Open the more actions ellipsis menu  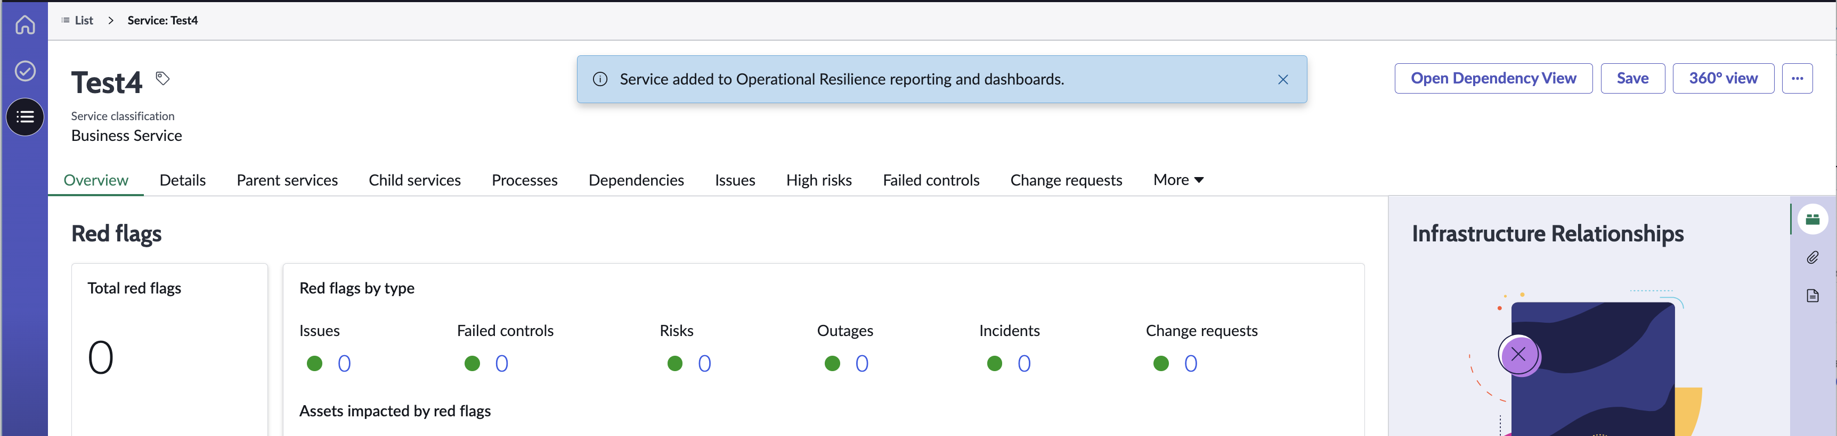tap(1797, 78)
